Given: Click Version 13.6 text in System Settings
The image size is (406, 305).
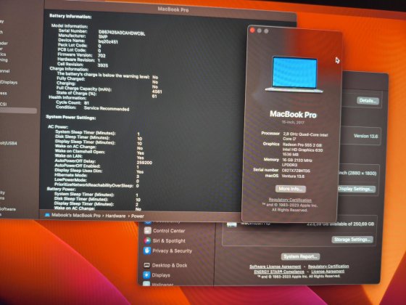Looking at the screenshot, I should point(365,136).
